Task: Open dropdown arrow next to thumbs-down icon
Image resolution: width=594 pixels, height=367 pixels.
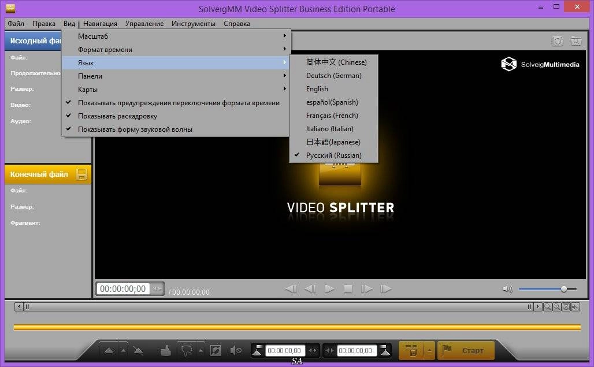Action: [x=201, y=351]
